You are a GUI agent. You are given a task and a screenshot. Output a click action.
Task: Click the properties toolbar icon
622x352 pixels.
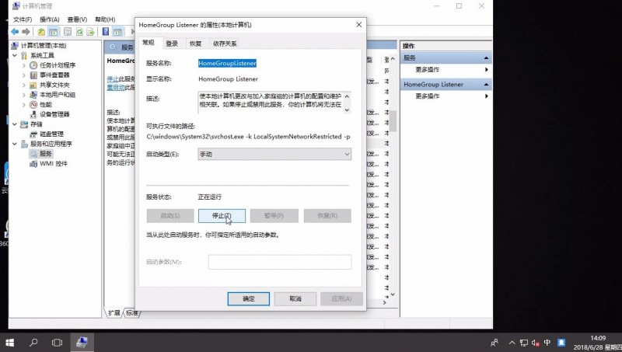pyautogui.click(x=68, y=32)
